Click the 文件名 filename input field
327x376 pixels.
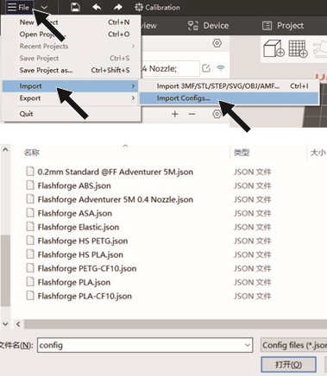click(145, 345)
